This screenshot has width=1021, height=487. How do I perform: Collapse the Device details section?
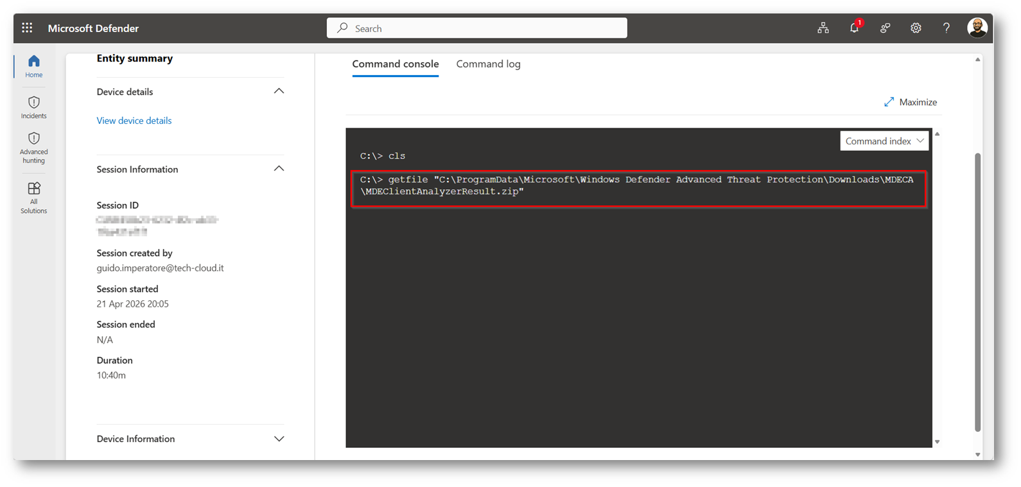pyautogui.click(x=279, y=91)
